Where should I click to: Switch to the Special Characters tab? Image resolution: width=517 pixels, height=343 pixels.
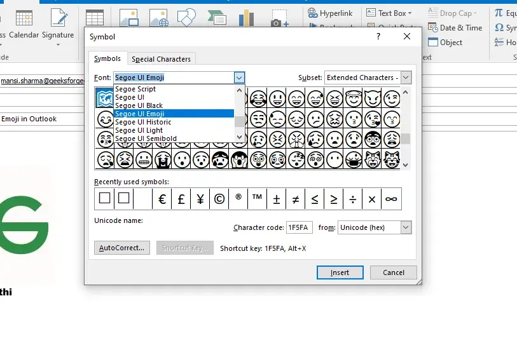[162, 59]
